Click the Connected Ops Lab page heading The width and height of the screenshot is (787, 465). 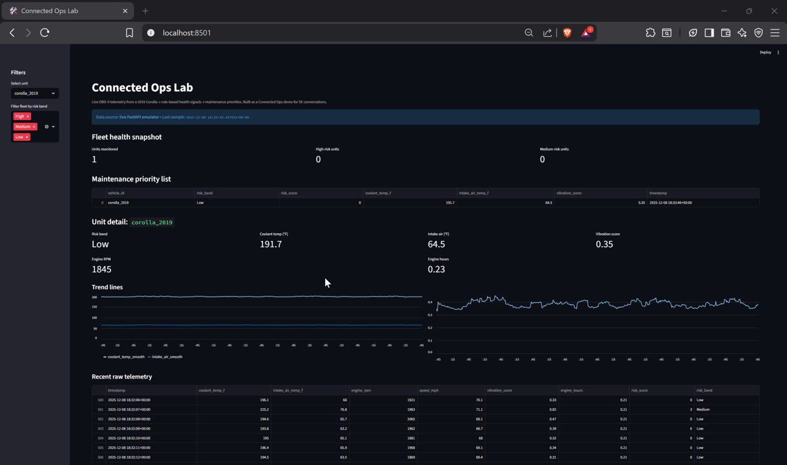click(142, 87)
